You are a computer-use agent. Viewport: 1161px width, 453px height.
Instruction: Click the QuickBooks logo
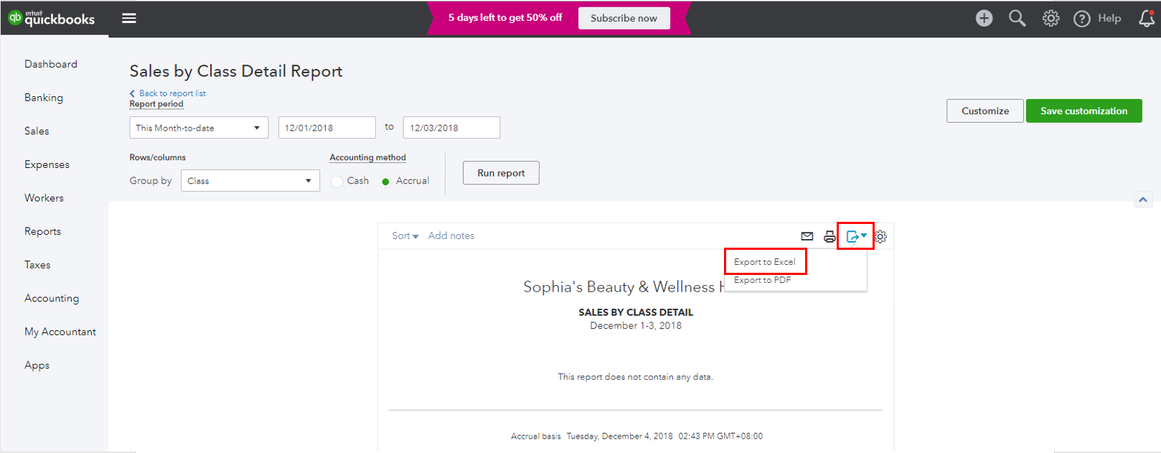52,18
